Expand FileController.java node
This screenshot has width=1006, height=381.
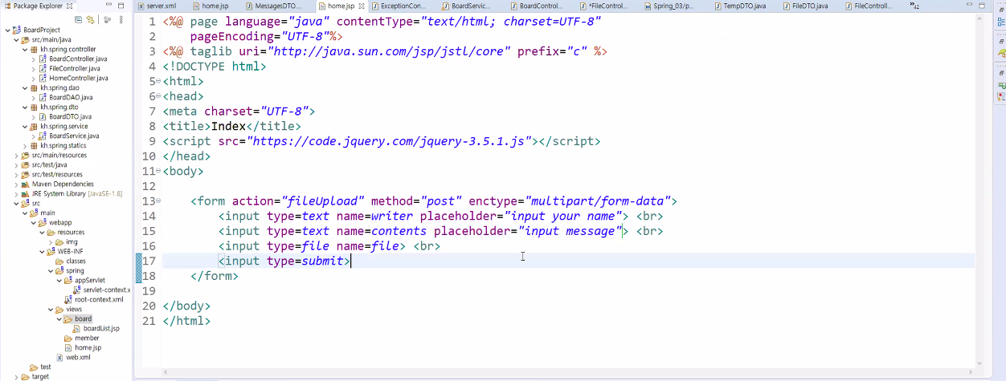click(33, 68)
